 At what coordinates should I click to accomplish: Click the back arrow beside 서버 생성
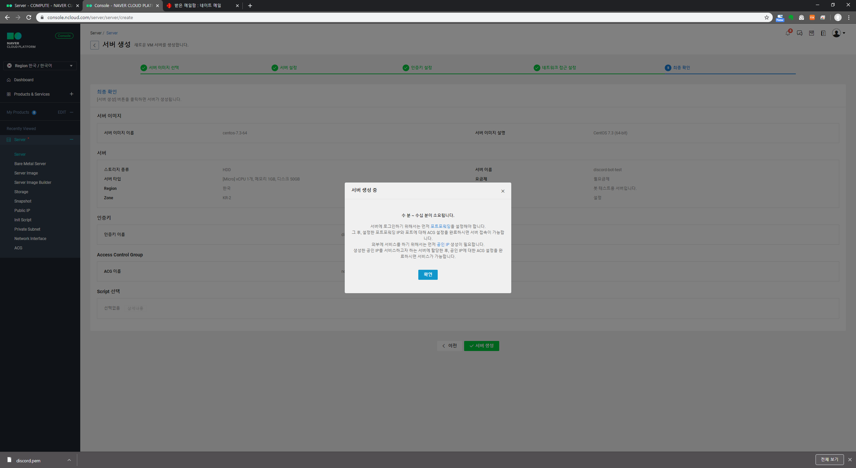95,45
